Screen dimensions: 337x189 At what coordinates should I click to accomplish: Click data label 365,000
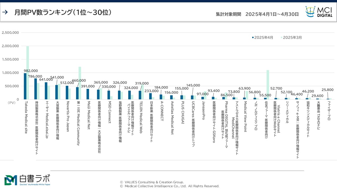[101, 82]
